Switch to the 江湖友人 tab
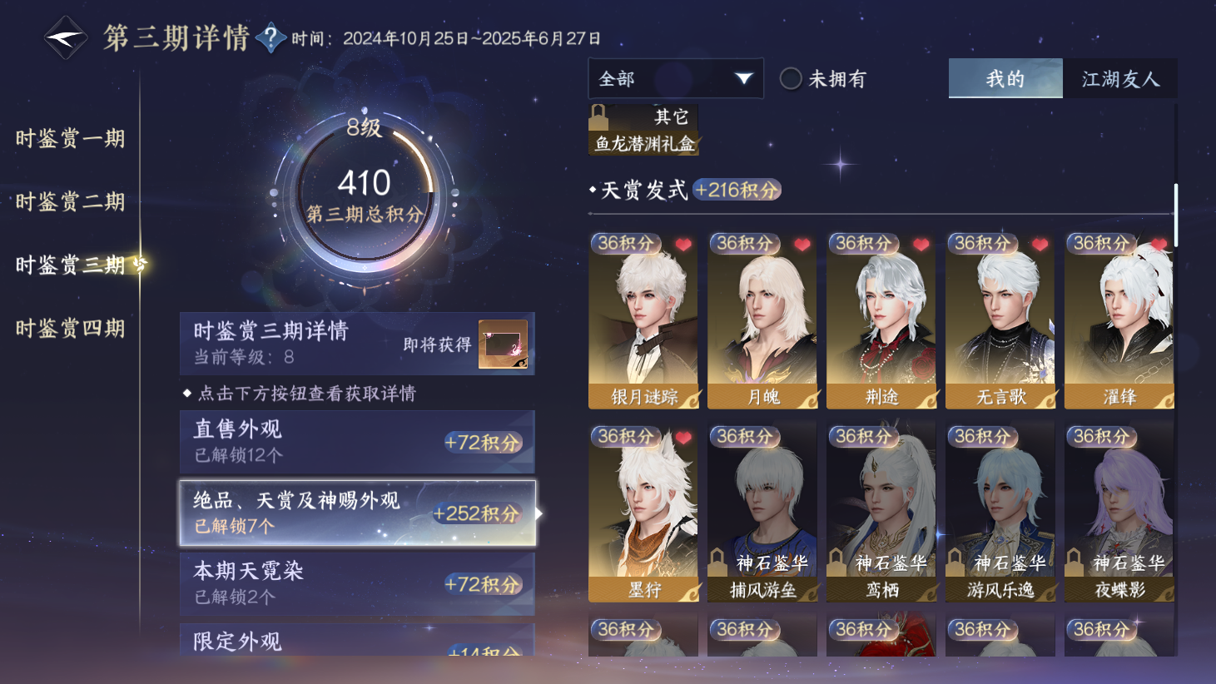This screenshot has width=1216, height=684. pyautogui.click(x=1120, y=79)
